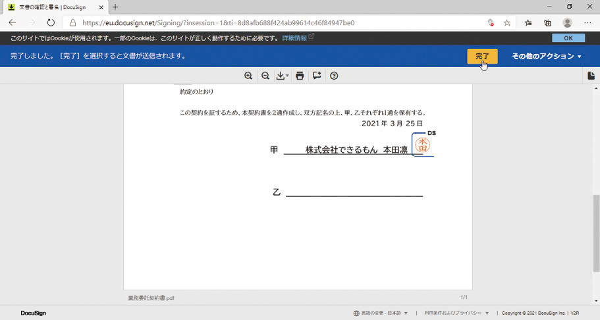The image size is (600, 320).
Task: Click the text 約定のとおり
Action: pos(196,92)
